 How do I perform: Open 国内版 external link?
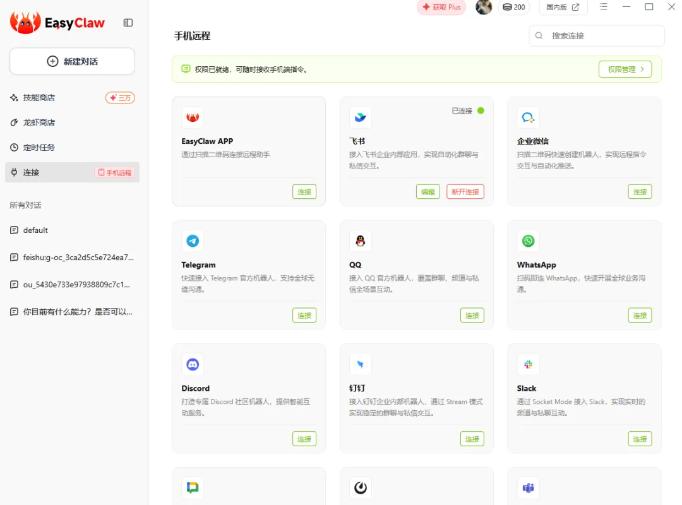click(563, 7)
